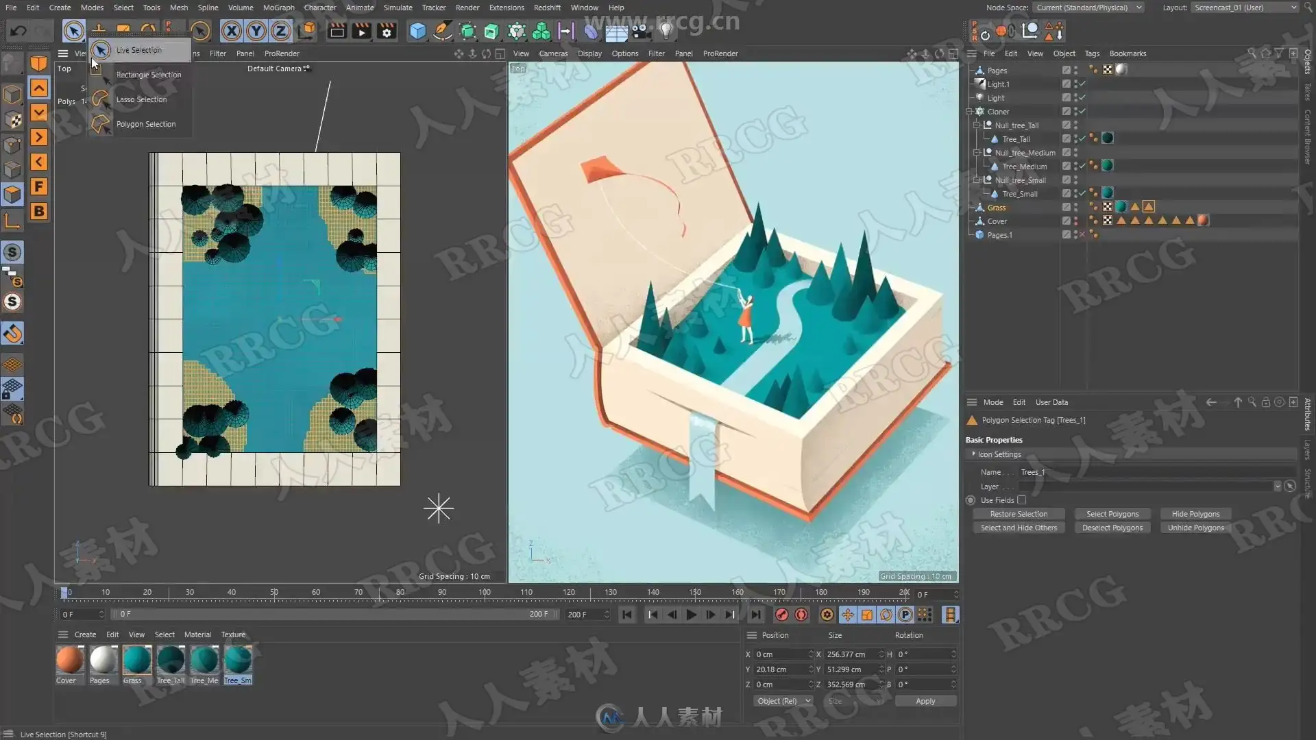Choose Polygon Selection from flyout
This screenshot has width=1316, height=740.
(145, 124)
